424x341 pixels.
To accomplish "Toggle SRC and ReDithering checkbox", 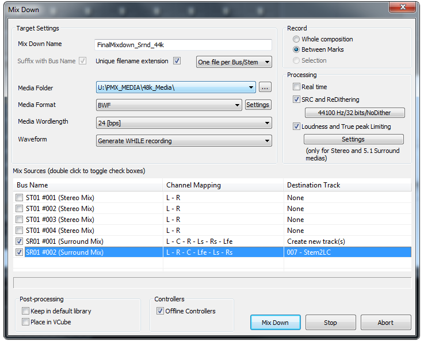I will (x=296, y=99).
